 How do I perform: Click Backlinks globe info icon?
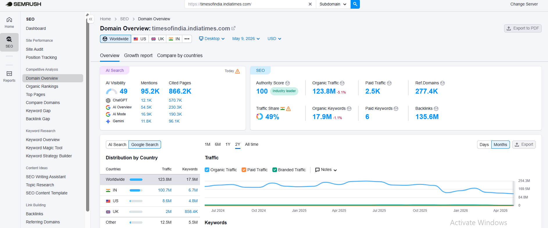[436, 109]
